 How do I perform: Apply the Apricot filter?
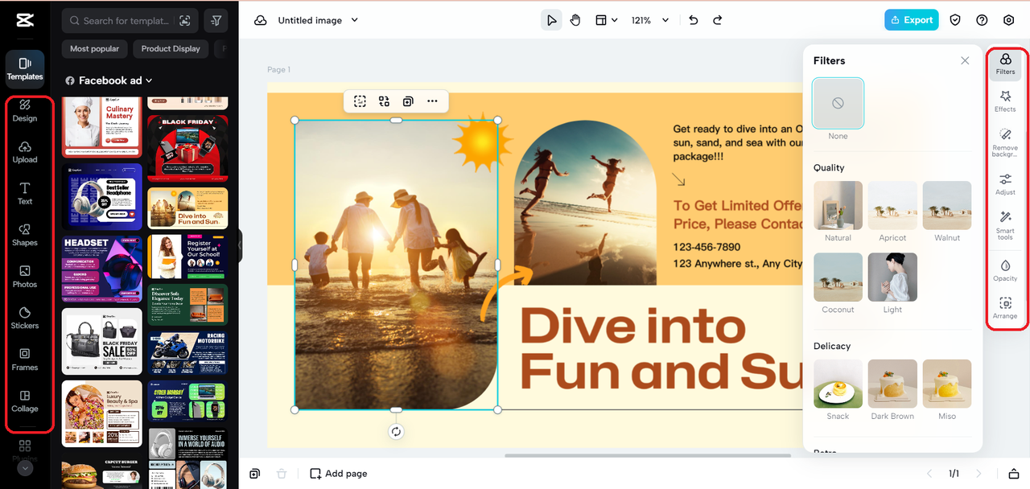(892, 205)
